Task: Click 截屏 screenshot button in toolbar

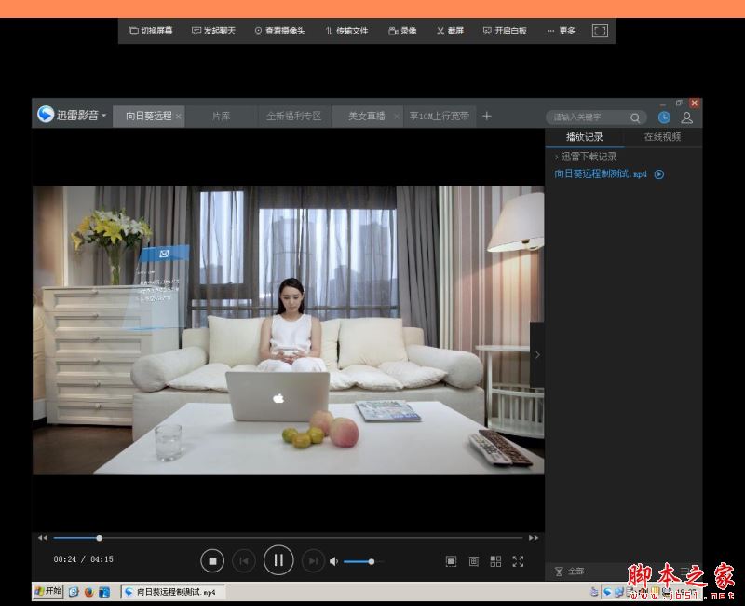Action: click(x=450, y=31)
